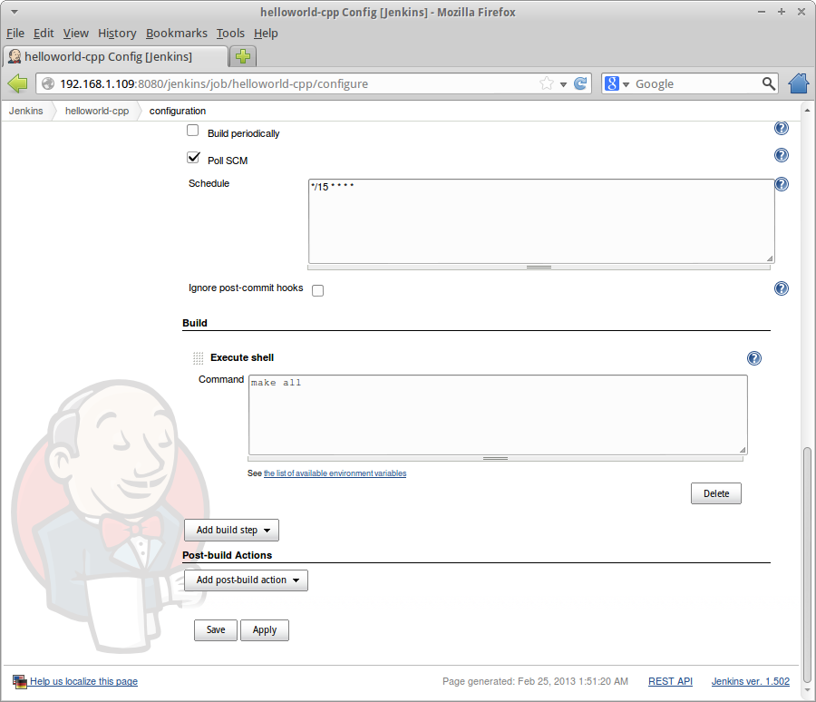This screenshot has width=816, height=702.
Task: Open the search engine selector dropdown arrow
Action: 626,84
